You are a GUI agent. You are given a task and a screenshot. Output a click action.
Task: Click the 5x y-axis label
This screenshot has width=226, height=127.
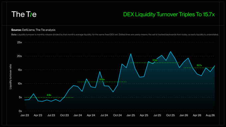(20, 97)
